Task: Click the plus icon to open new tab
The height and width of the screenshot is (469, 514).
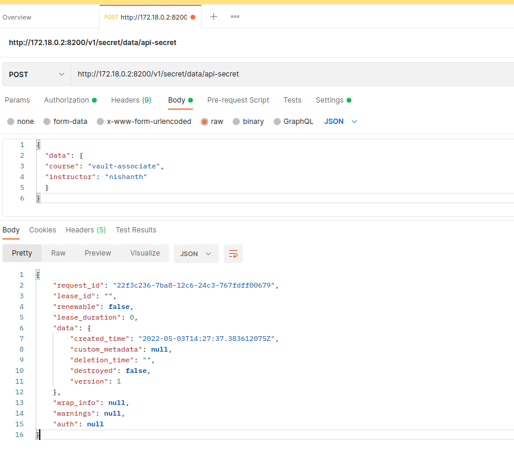Action: [x=214, y=17]
